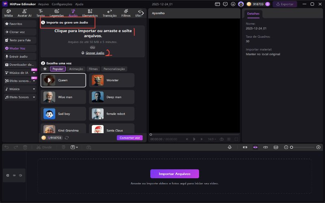Toggle track link icon on timeline

coord(14,175)
